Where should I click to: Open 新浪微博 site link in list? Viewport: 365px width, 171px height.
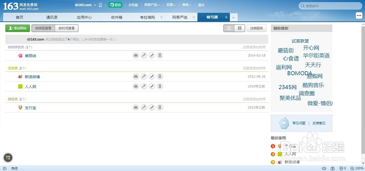(32, 77)
